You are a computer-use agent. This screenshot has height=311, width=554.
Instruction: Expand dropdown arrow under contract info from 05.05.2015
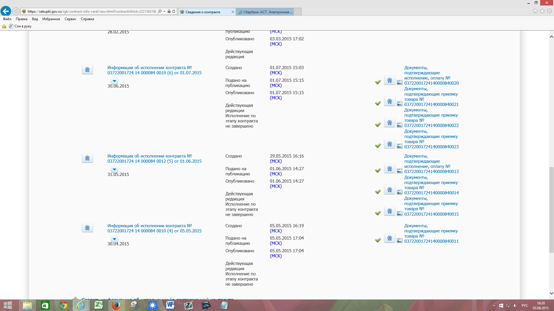[115, 239]
